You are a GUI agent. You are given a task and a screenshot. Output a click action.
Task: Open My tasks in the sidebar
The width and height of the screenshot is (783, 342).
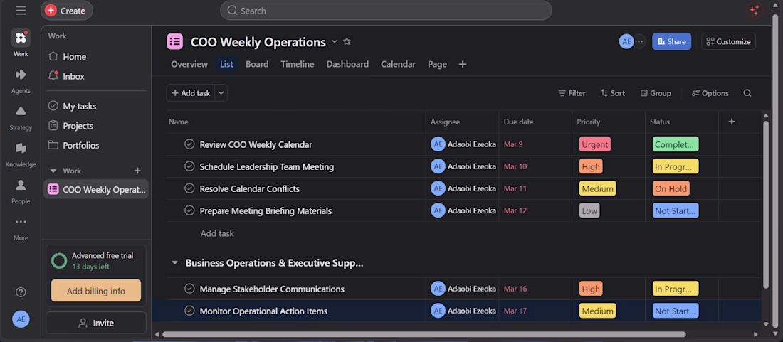tap(80, 106)
